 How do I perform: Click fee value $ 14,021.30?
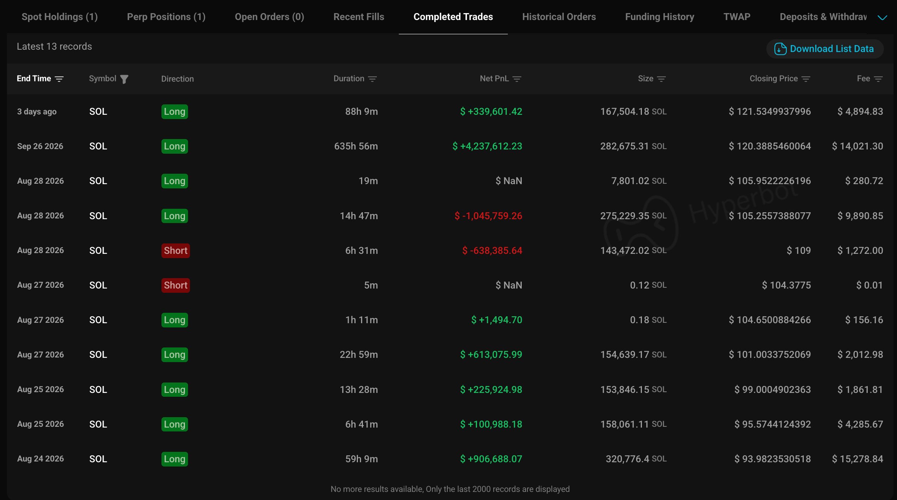pyautogui.click(x=857, y=146)
